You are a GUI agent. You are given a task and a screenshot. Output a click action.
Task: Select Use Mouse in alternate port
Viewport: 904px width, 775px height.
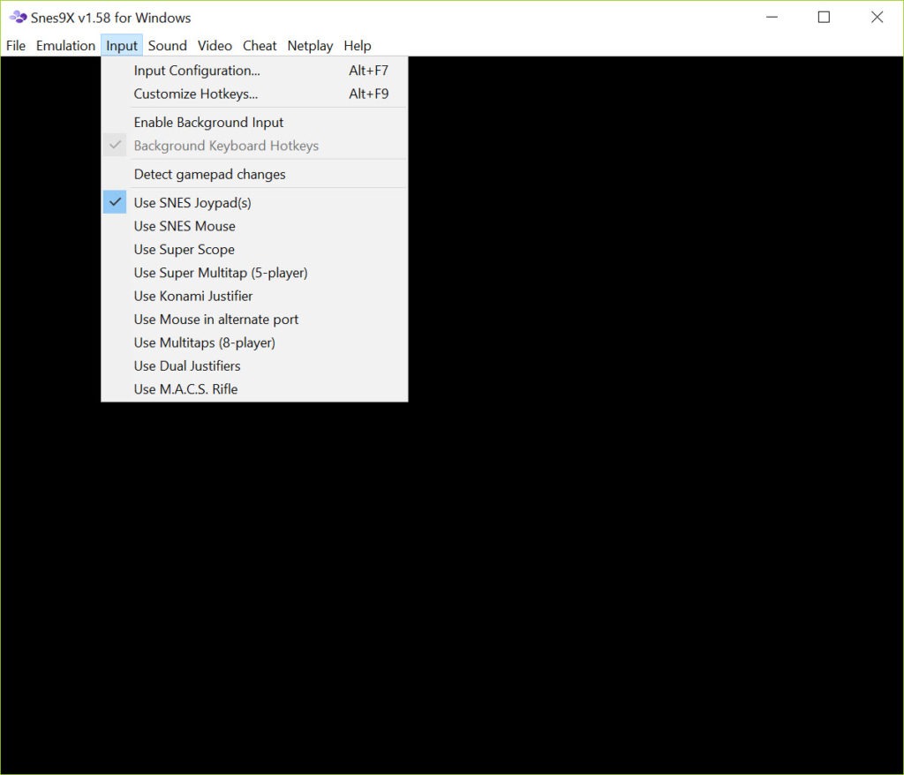[254, 319]
